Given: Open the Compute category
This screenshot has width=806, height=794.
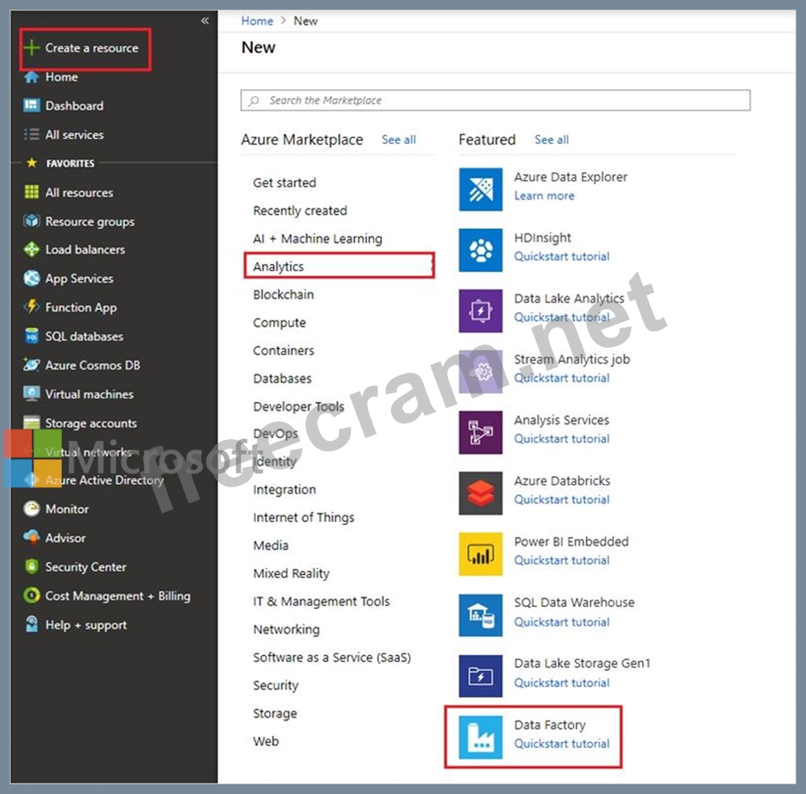Looking at the screenshot, I should (x=279, y=323).
